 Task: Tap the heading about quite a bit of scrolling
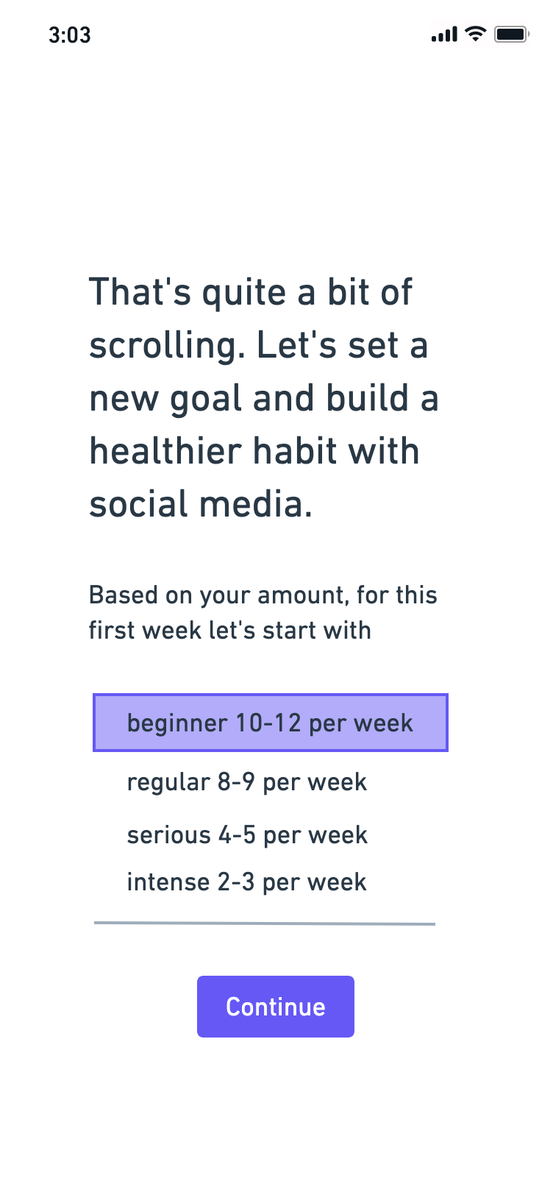(265, 397)
